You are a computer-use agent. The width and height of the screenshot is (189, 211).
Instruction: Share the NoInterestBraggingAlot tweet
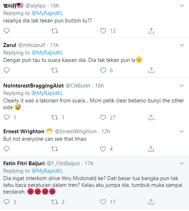pos(151,117)
